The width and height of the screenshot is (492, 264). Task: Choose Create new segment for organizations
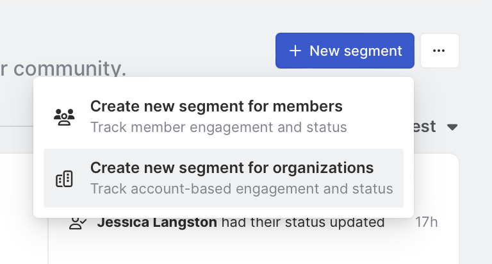pyautogui.click(x=231, y=168)
